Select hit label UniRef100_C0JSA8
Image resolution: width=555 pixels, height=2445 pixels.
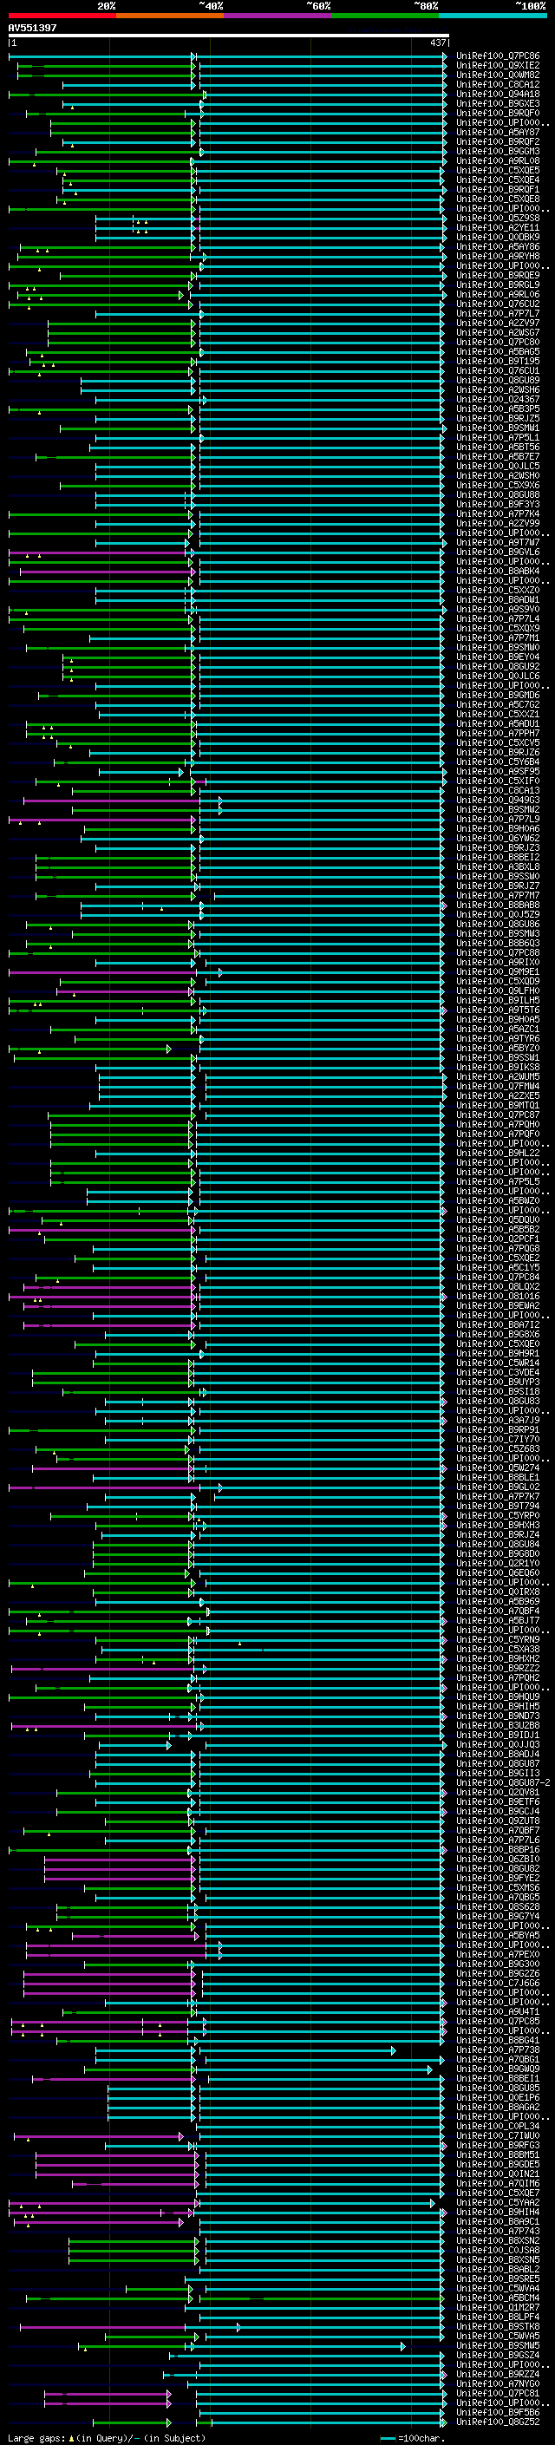click(x=498, y=2250)
